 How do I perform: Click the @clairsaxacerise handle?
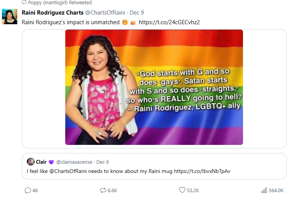(74, 162)
